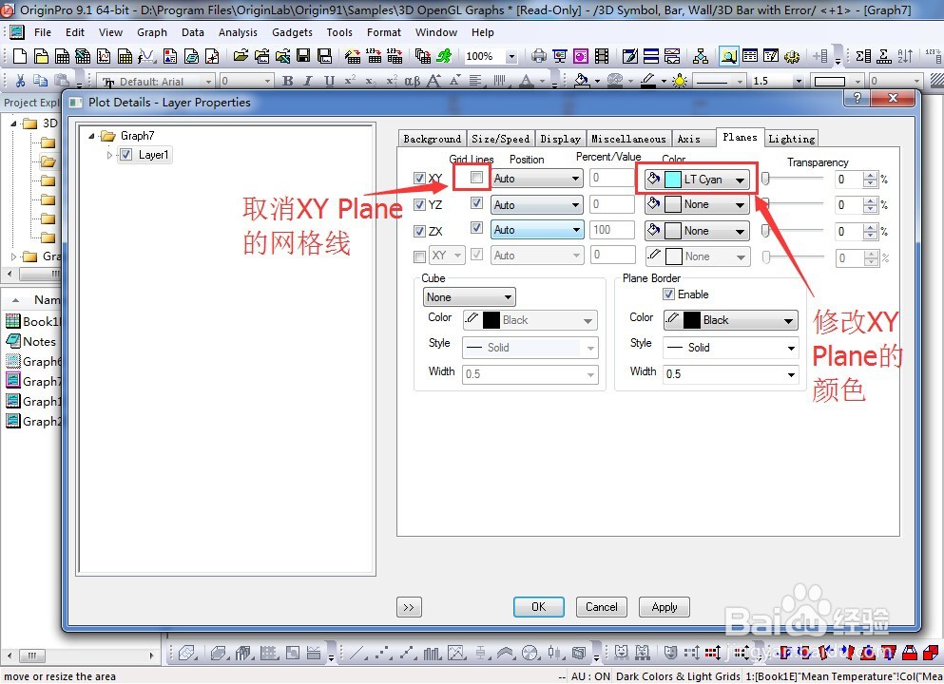The height and width of the screenshot is (684, 944).
Task: Click the Save Project floppy icon
Action: click(x=303, y=57)
